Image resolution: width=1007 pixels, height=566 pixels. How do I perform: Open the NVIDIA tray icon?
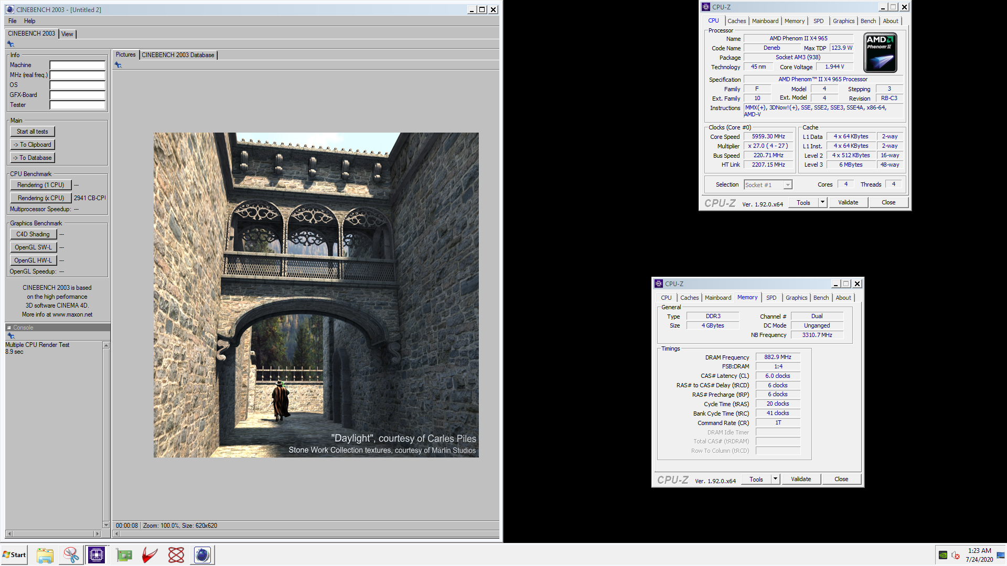point(943,555)
